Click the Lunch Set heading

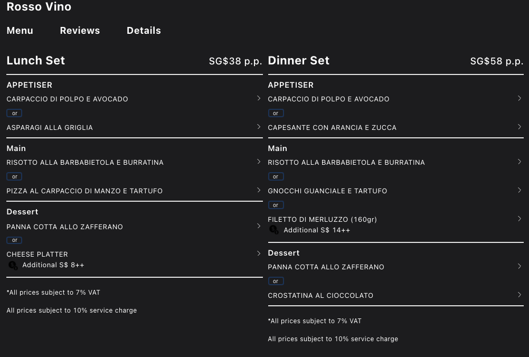(36, 61)
